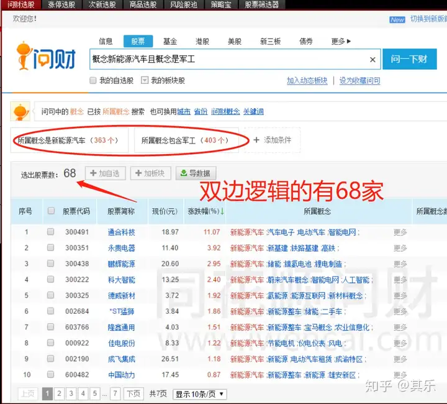Expand 更多 concepts for 科大智能
This screenshot has width=447, height=404.
400,280
